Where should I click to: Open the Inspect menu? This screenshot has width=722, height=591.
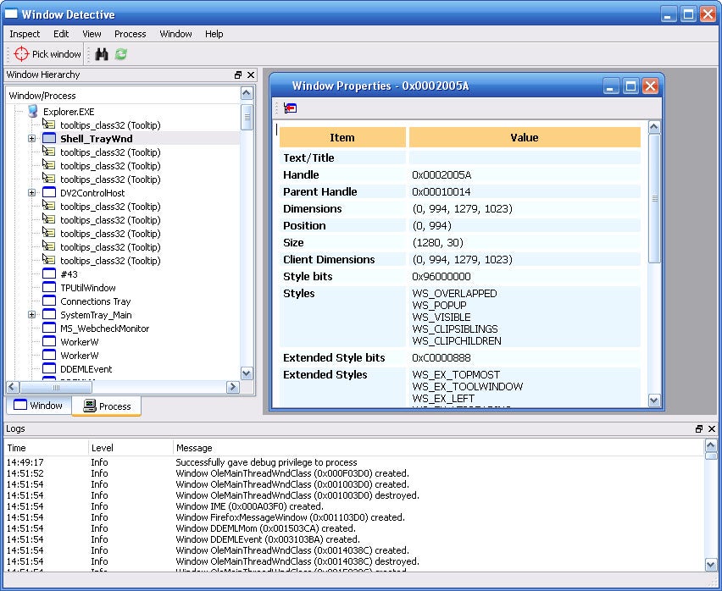point(25,34)
